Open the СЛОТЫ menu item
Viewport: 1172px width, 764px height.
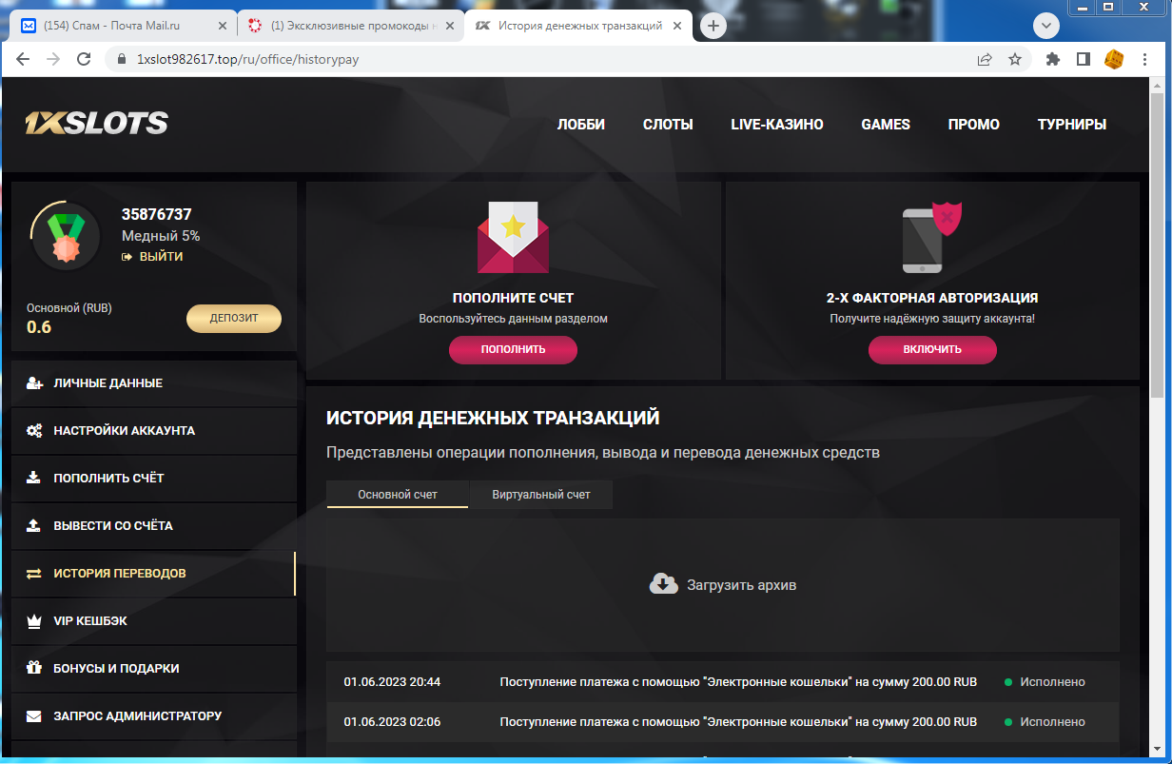coord(668,125)
